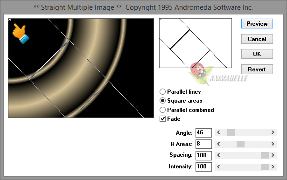Click the Angle slider left arrow

click(218, 132)
